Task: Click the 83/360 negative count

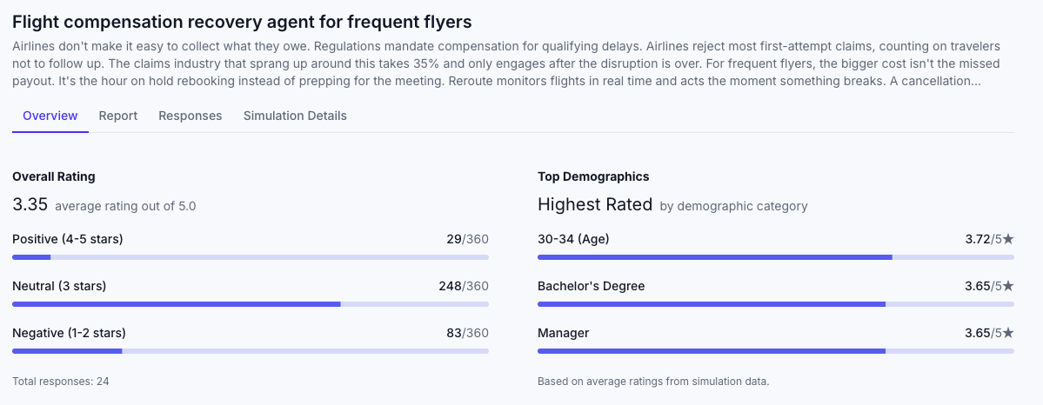Action: point(467,333)
